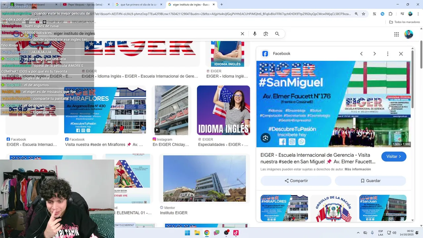The width and height of the screenshot is (423, 238).
Task: Open the Chrome profile picture
Action: 410,14
